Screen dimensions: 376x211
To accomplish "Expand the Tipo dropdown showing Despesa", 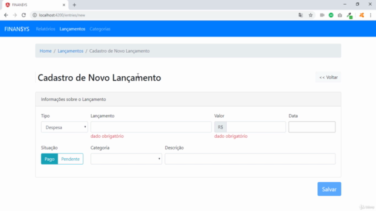I will (x=64, y=127).
